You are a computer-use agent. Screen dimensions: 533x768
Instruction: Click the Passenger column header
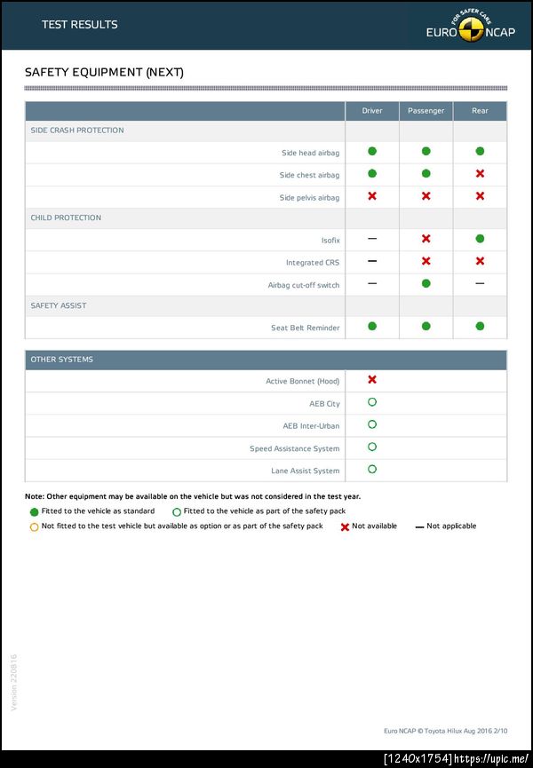point(426,111)
